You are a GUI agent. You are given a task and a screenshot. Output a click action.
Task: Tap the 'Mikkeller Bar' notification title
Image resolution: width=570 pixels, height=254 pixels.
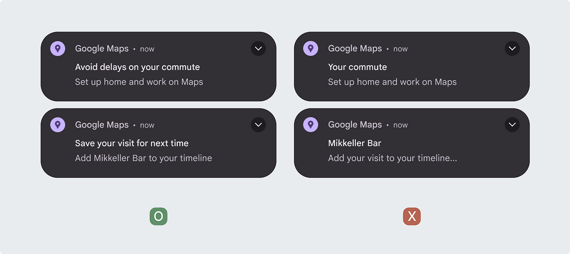354,143
